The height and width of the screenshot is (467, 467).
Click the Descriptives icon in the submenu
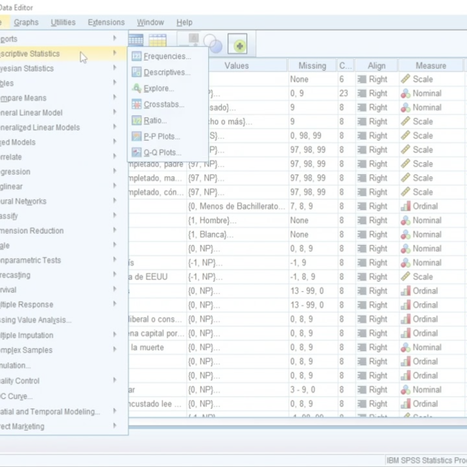pos(137,72)
